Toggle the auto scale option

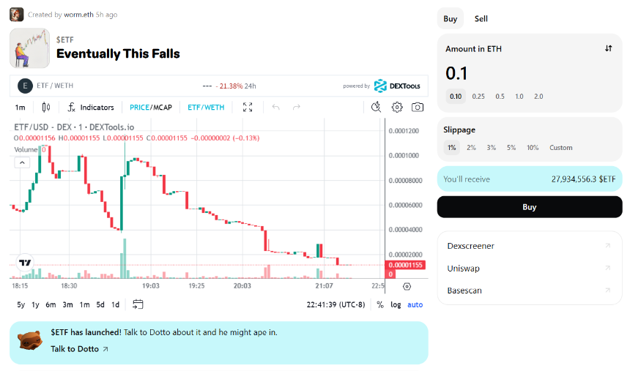click(x=415, y=304)
